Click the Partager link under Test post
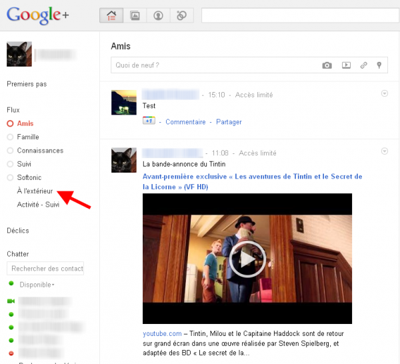This screenshot has height=364, width=400. coord(229,122)
